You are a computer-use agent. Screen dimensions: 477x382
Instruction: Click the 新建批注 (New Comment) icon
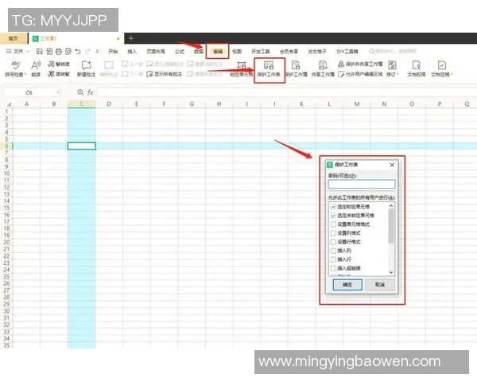click(87, 66)
